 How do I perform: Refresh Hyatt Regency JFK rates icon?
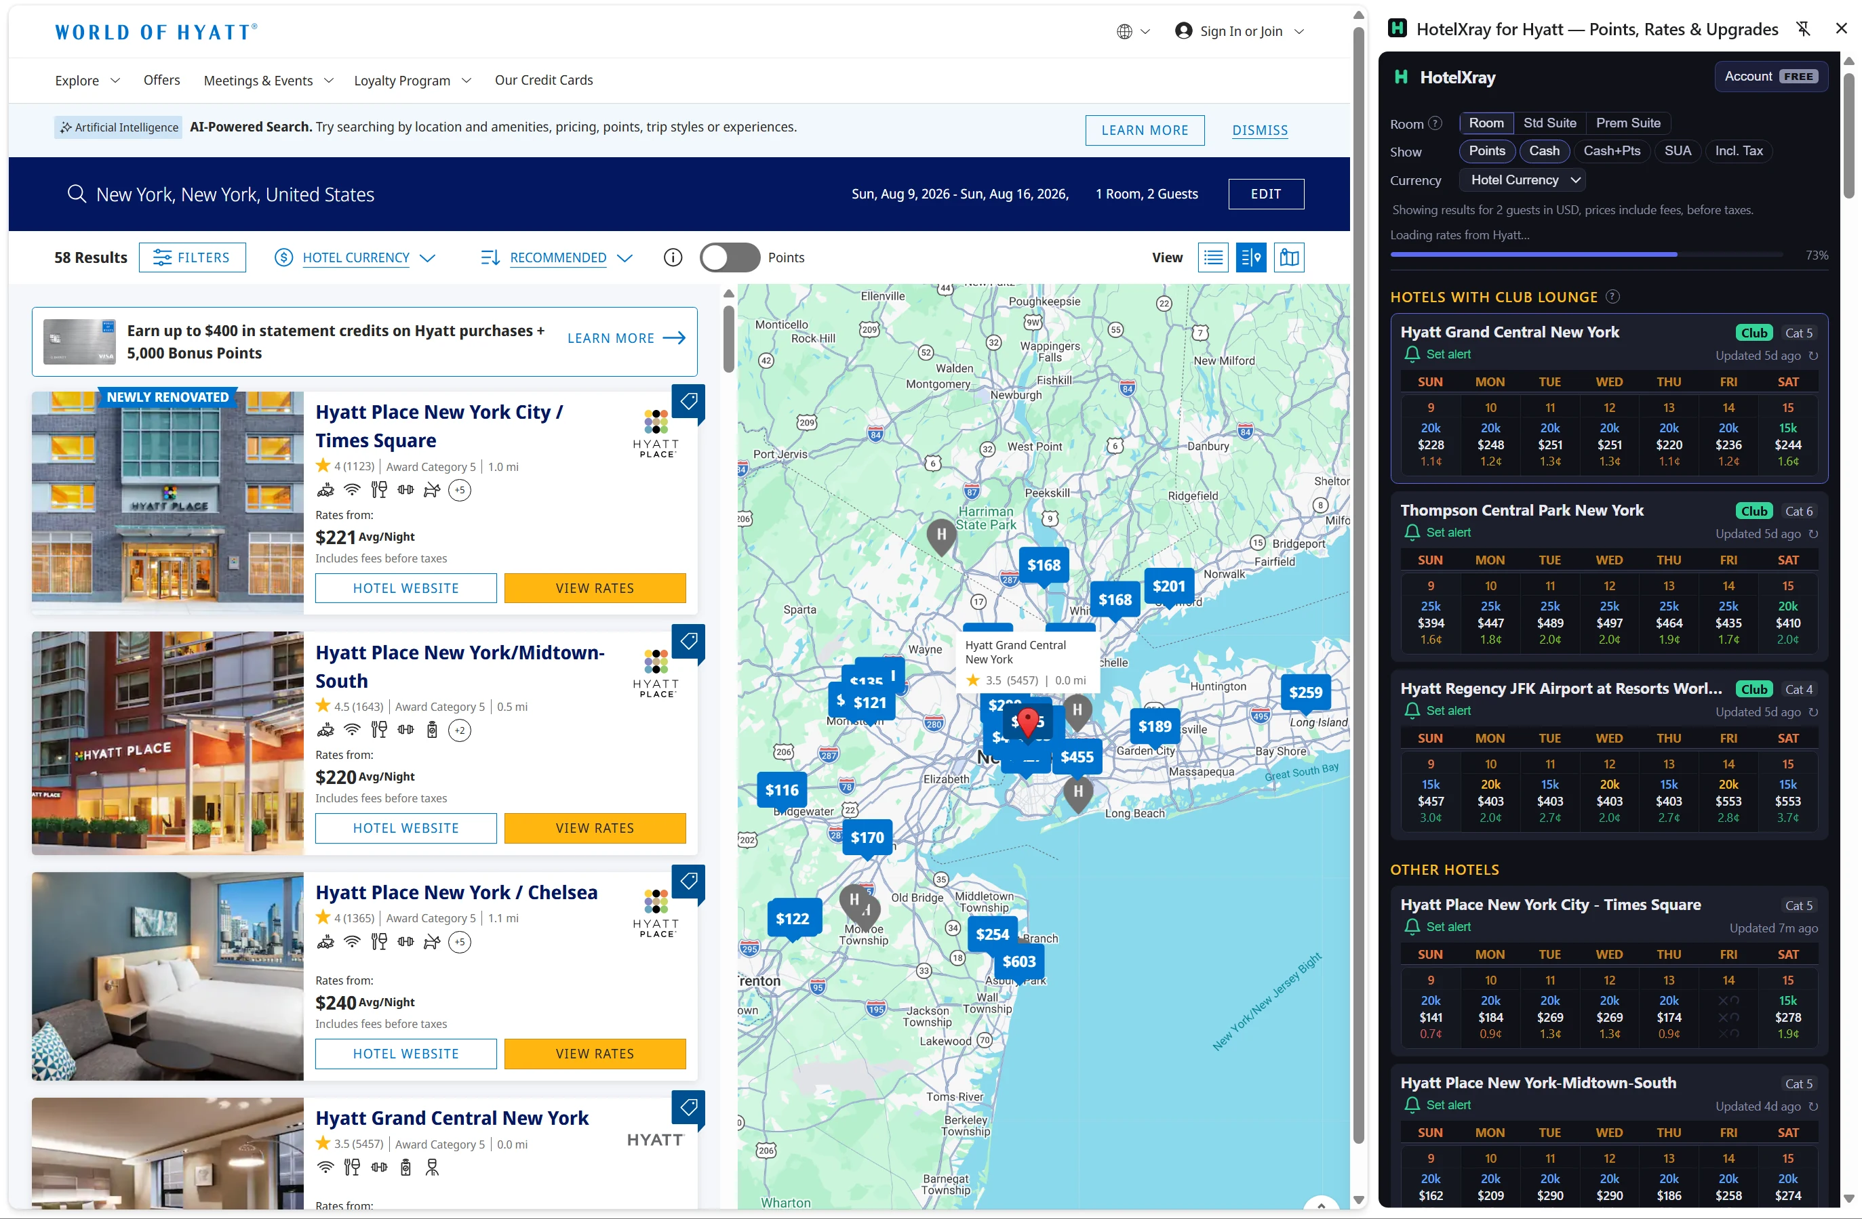pos(1813,712)
